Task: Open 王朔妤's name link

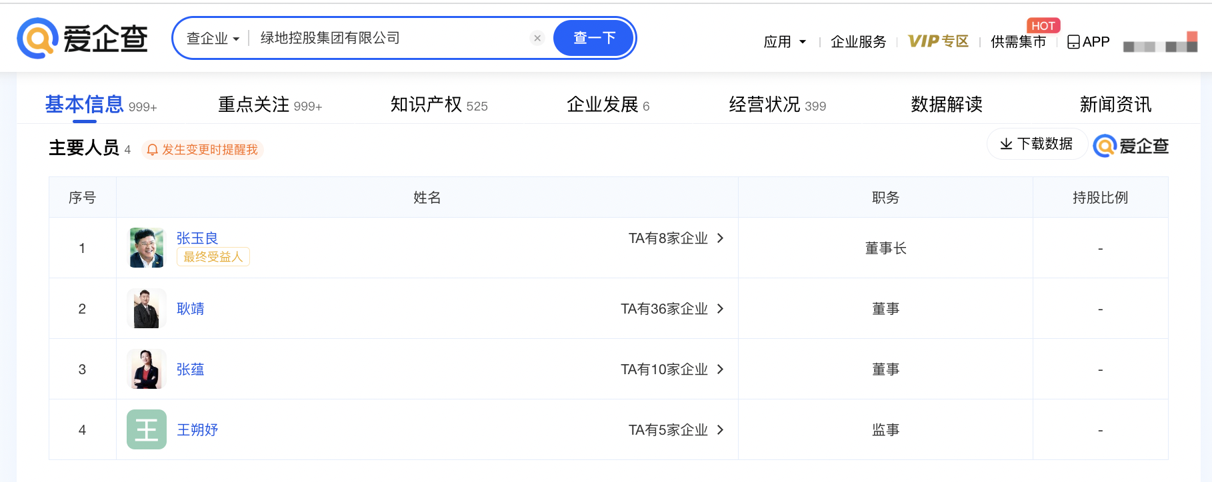Action: (197, 430)
